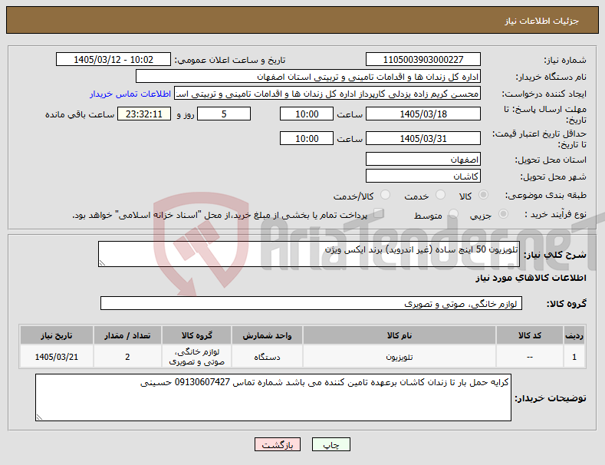
Task: Click the response deadline date 1405/03/18
Action: click(423, 114)
